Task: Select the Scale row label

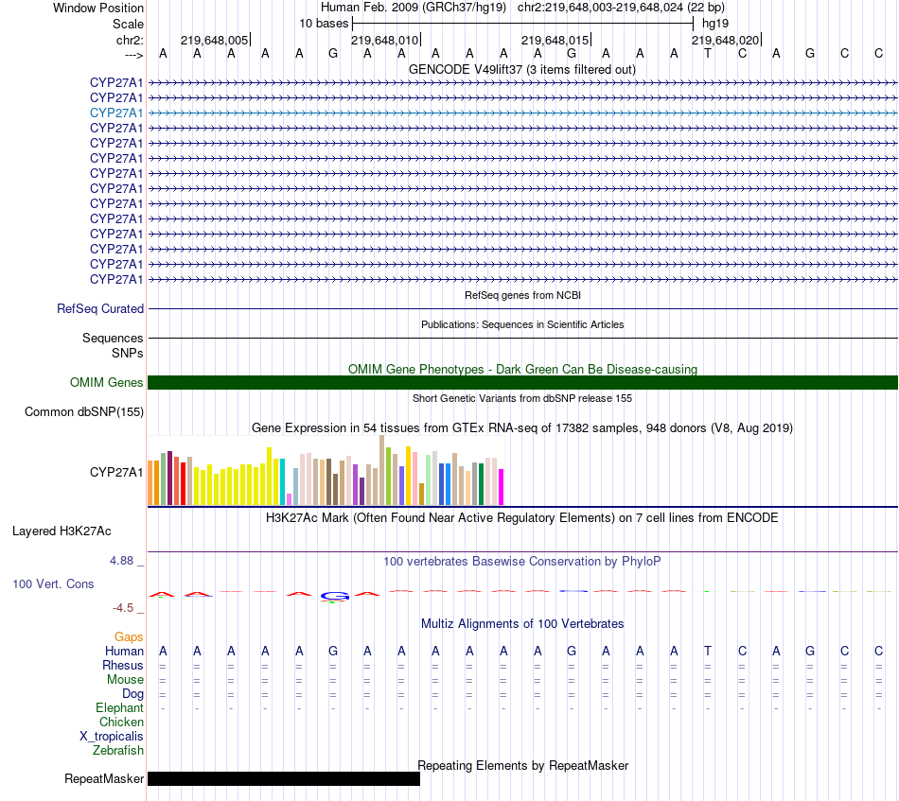Action: point(128,24)
